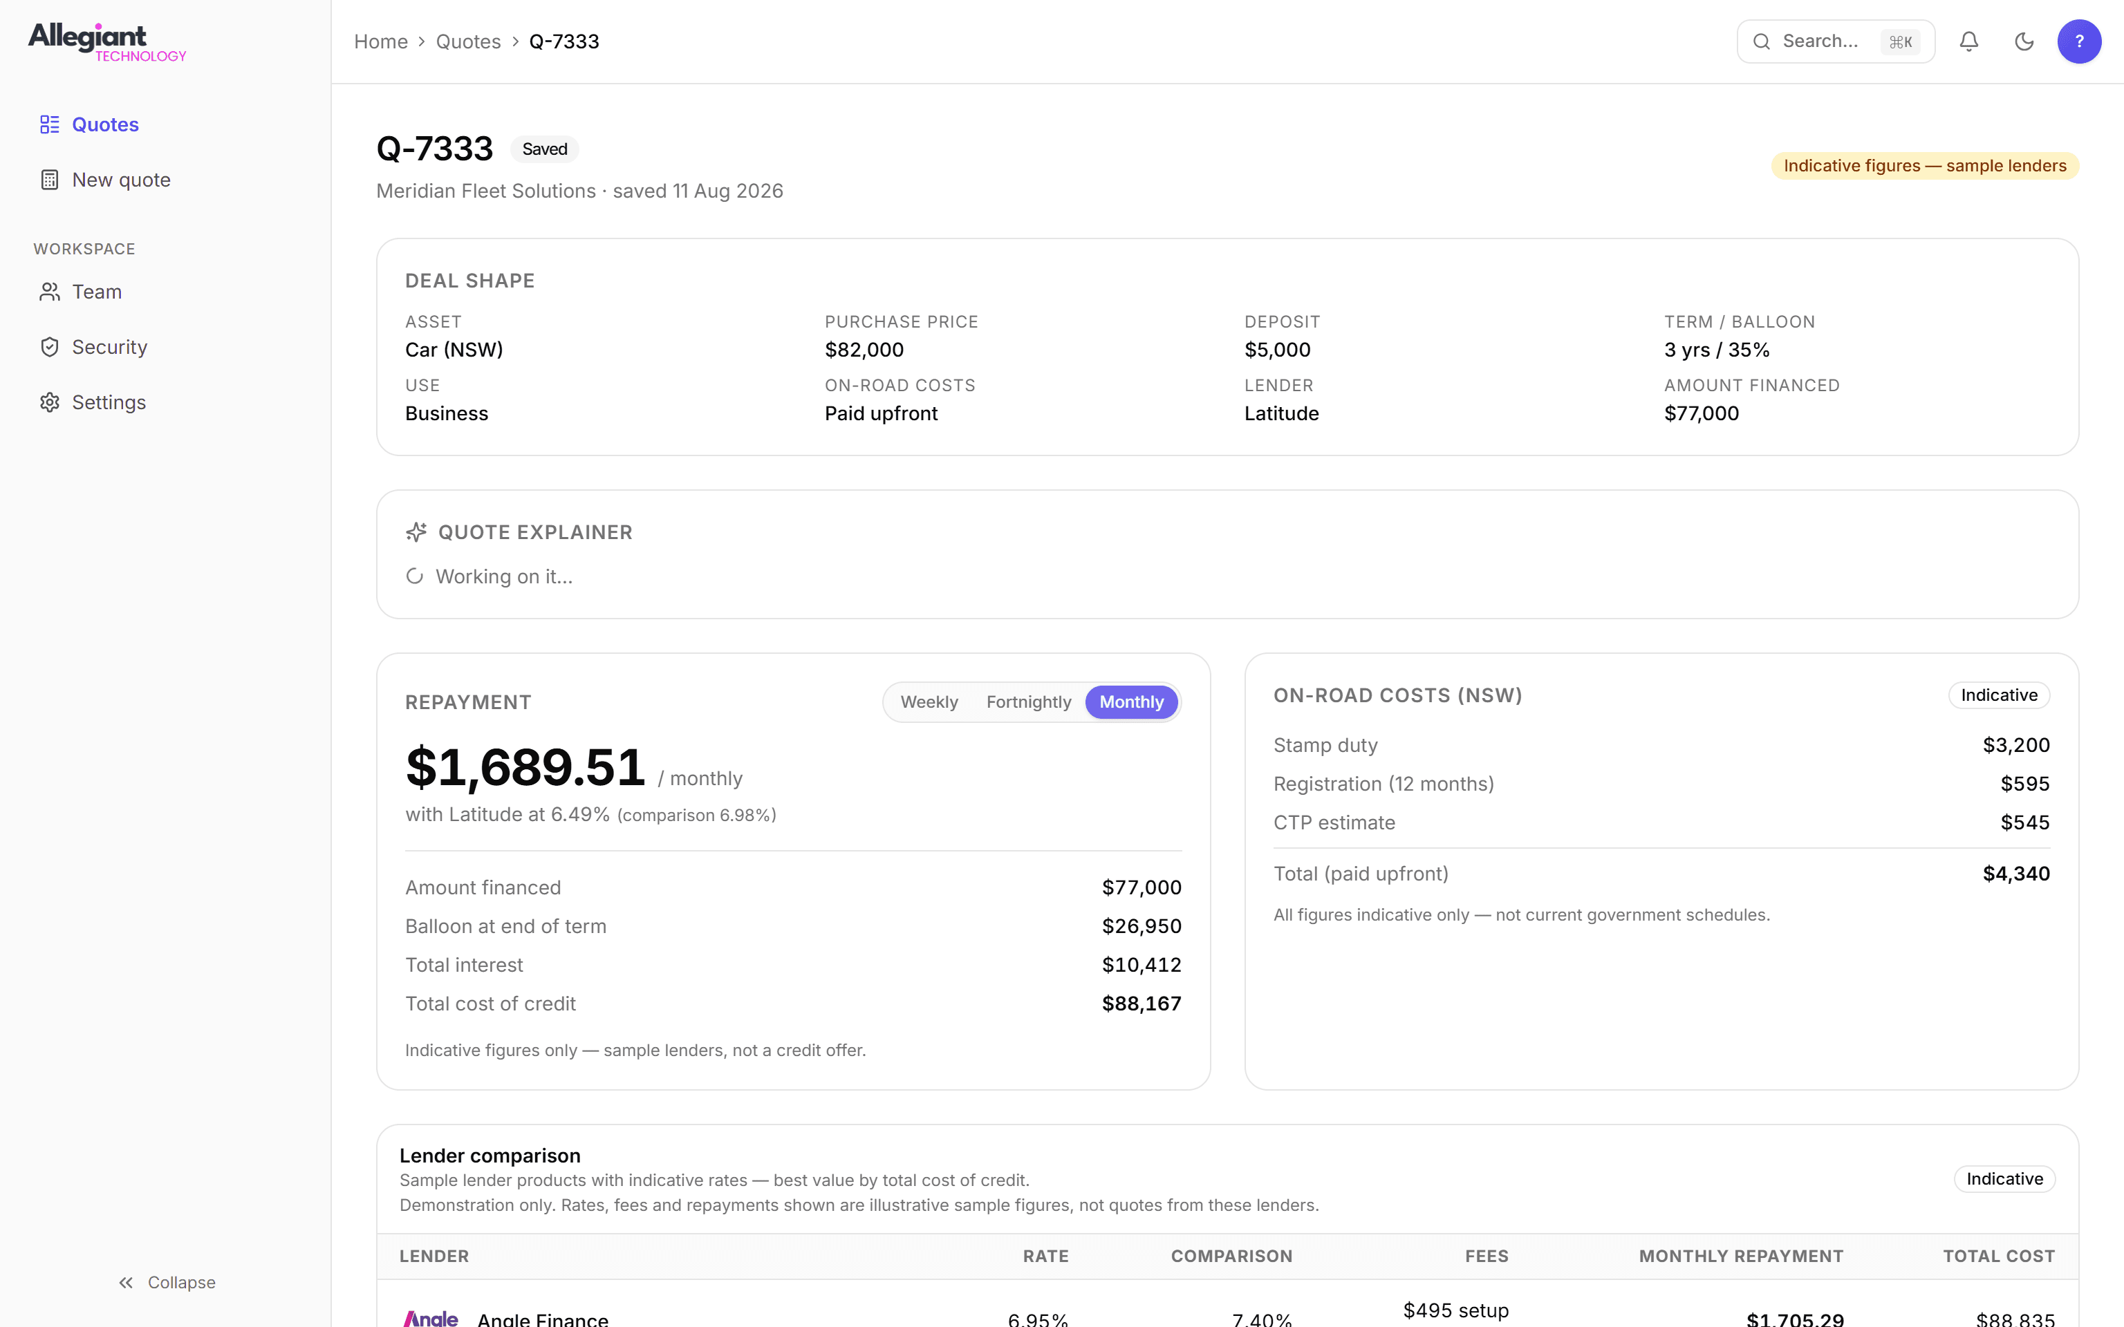2124x1327 pixels.
Task: Click the Lender comparison heading
Action: pos(490,1156)
